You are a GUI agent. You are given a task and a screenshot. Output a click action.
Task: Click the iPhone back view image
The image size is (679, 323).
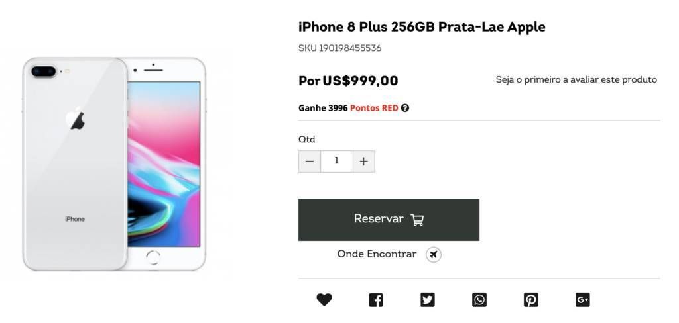75,164
